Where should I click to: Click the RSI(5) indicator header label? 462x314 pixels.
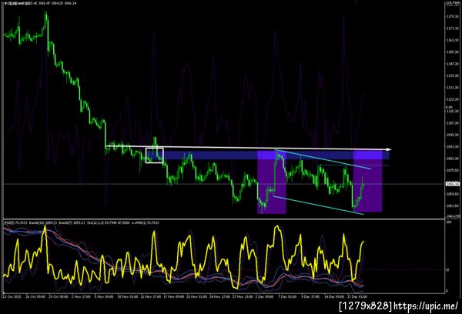click(15, 222)
